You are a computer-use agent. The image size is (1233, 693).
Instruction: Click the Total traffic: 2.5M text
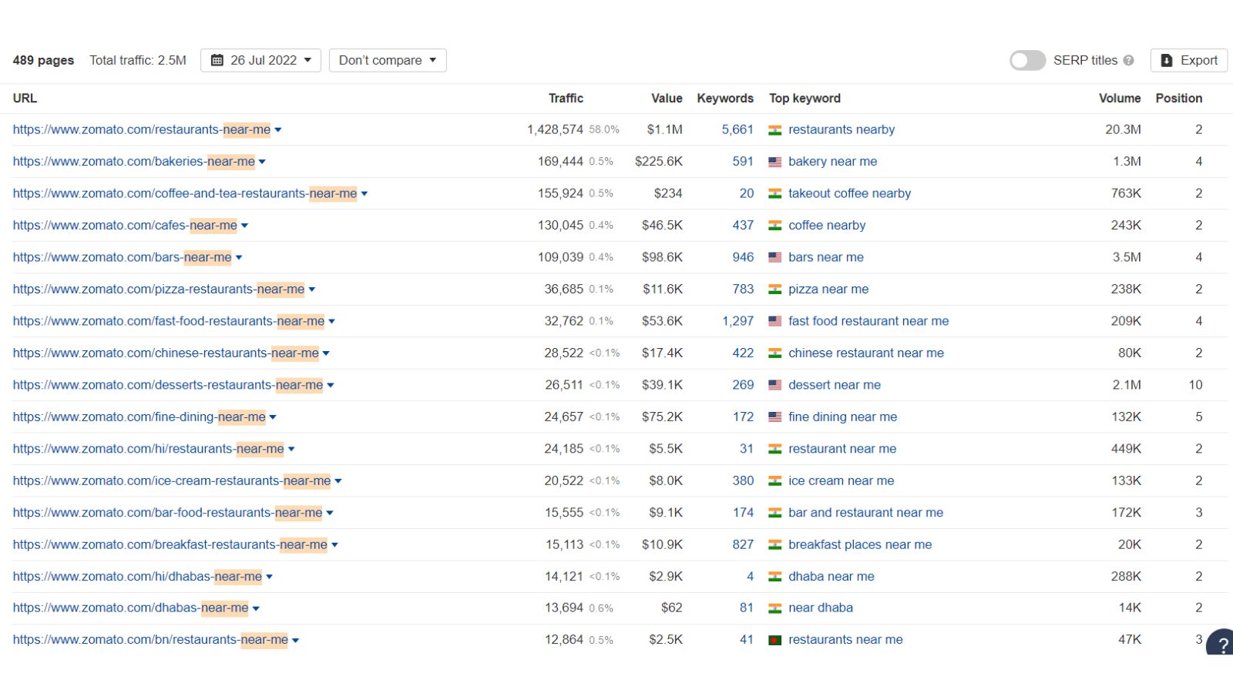[138, 60]
